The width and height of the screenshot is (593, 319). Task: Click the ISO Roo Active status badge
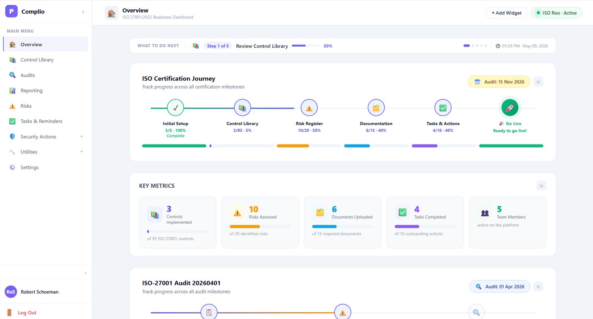(x=557, y=13)
